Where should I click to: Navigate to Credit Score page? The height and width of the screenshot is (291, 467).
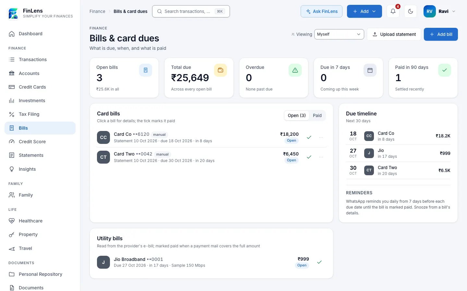tap(40, 142)
